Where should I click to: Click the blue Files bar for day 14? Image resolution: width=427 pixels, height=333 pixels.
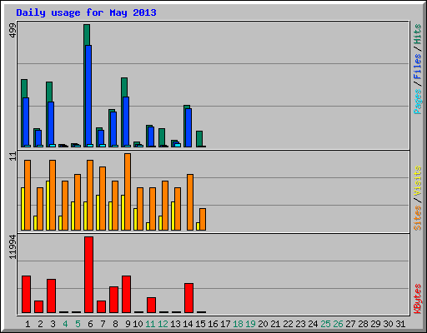[188, 127]
